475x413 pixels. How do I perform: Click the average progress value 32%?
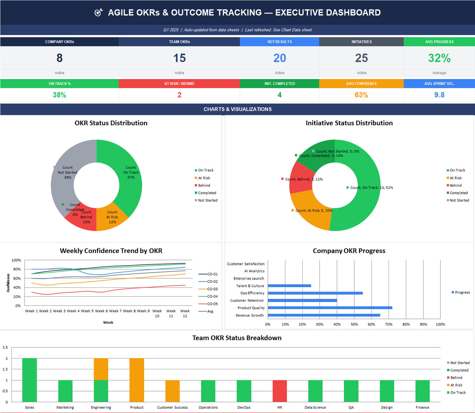(x=439, y=58)
